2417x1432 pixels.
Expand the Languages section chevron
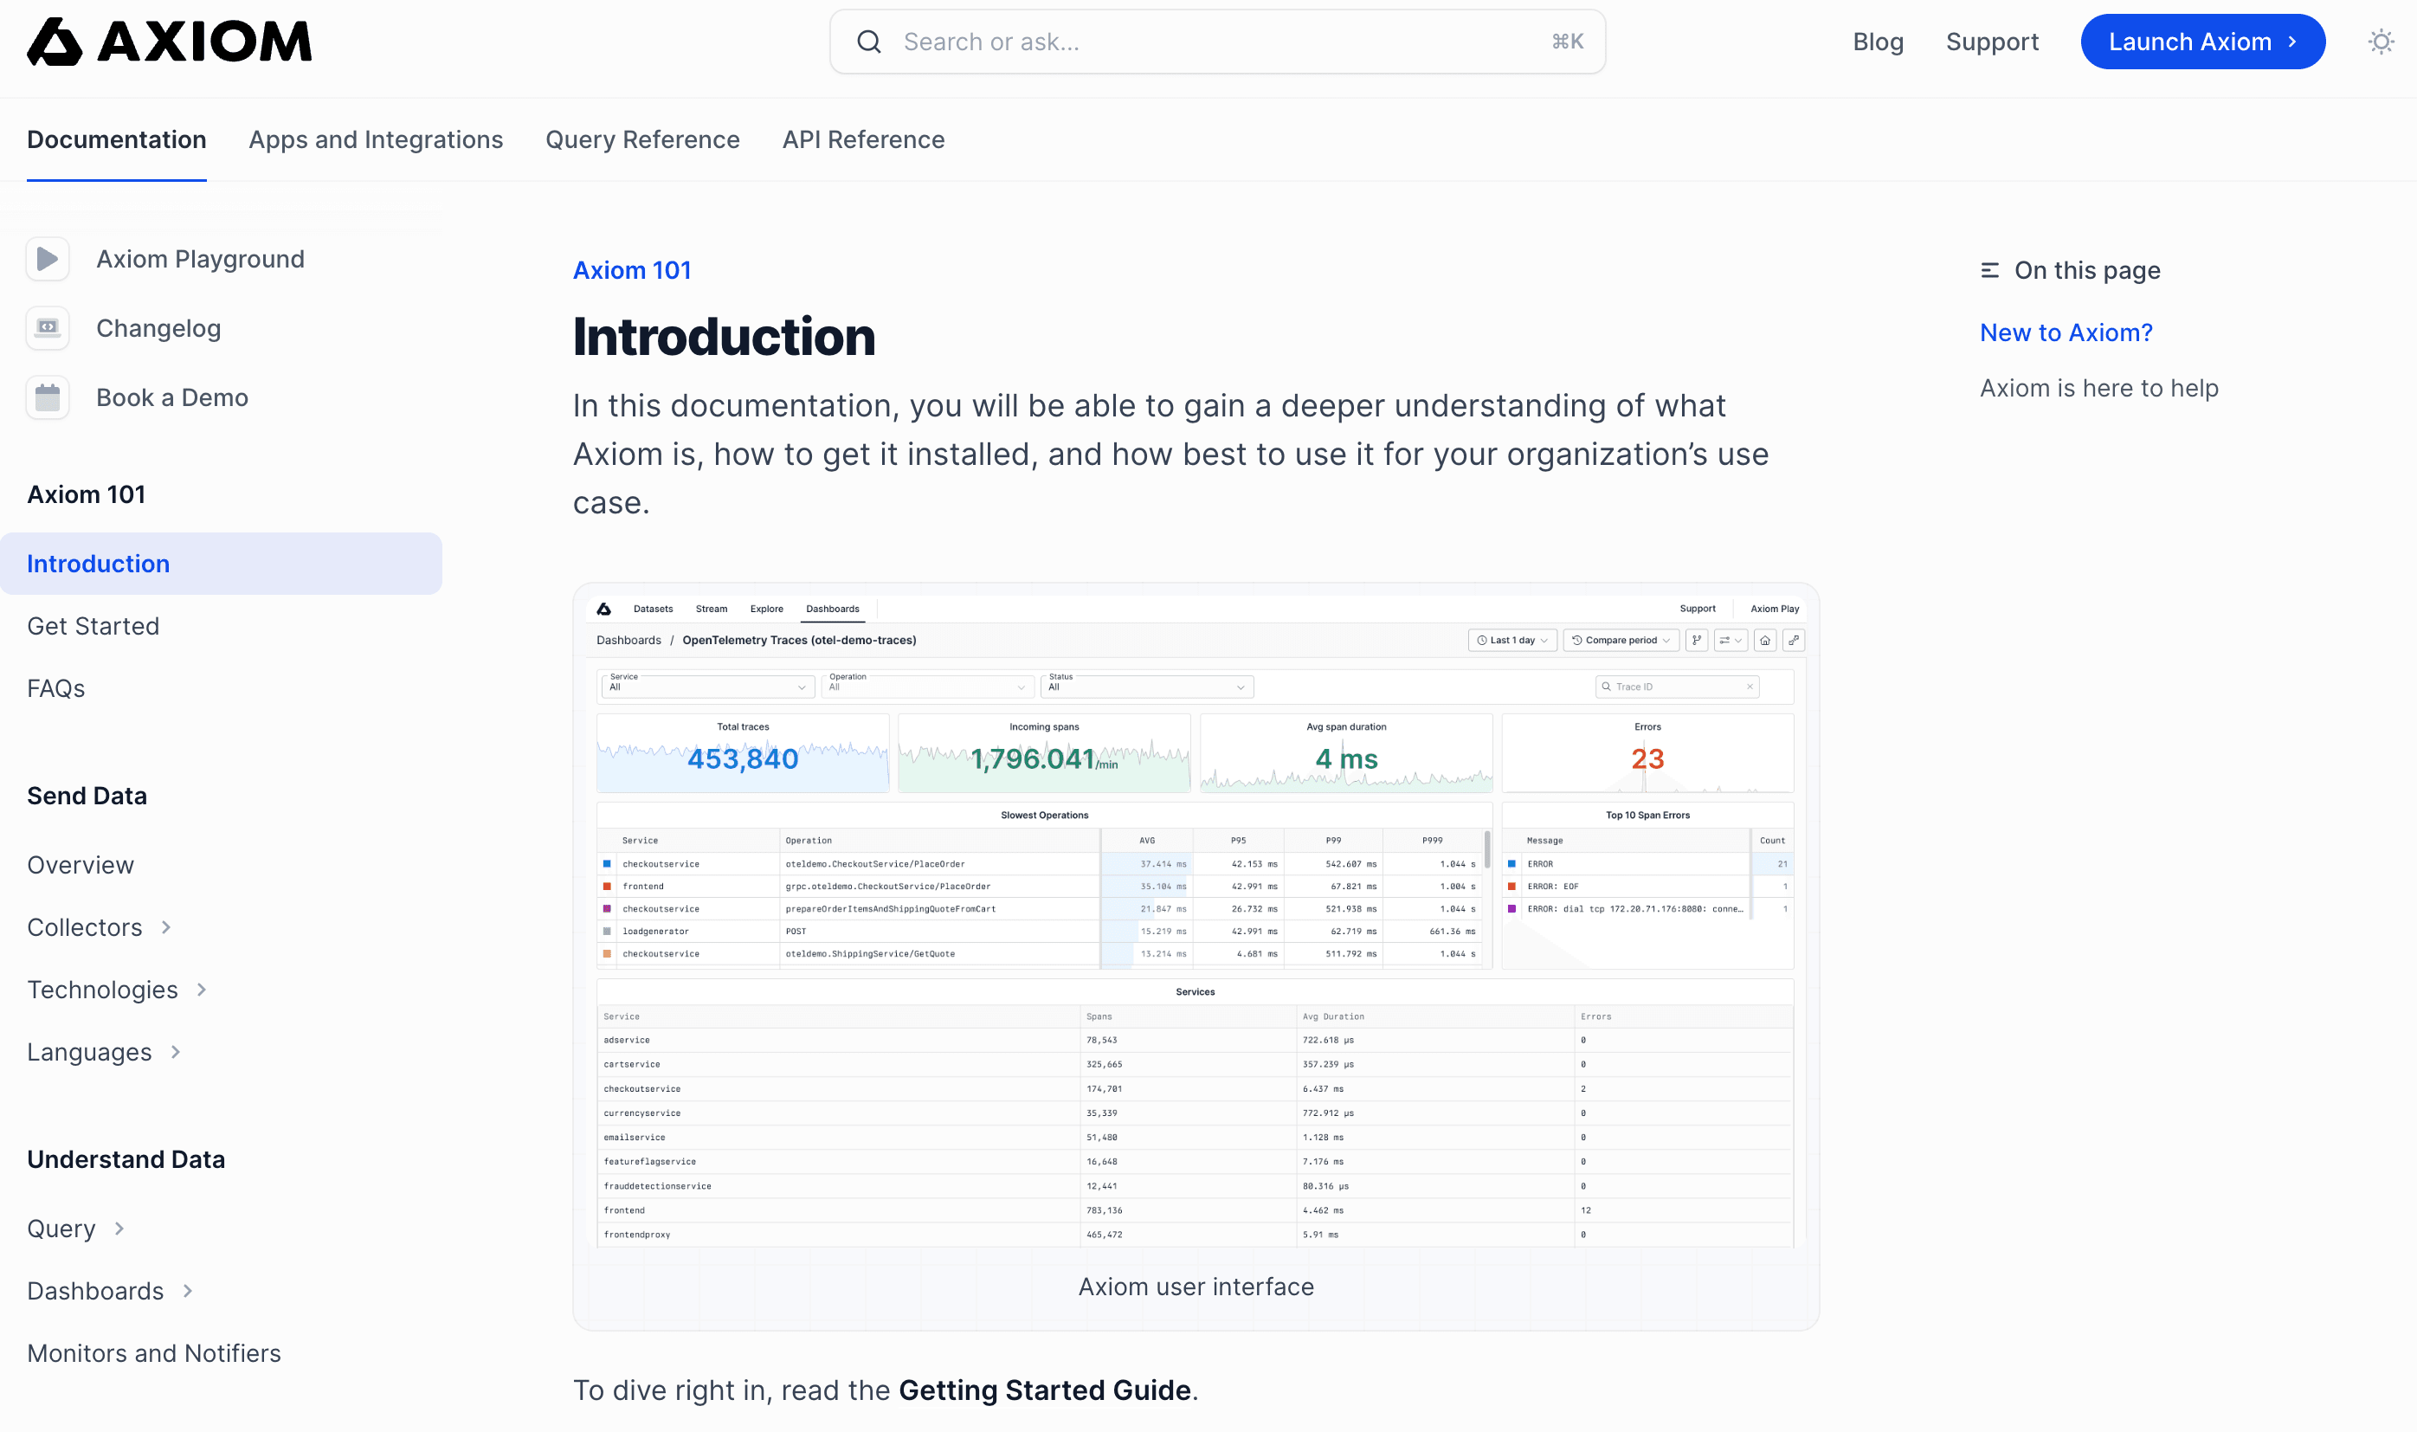click(x=176, y=1052)
